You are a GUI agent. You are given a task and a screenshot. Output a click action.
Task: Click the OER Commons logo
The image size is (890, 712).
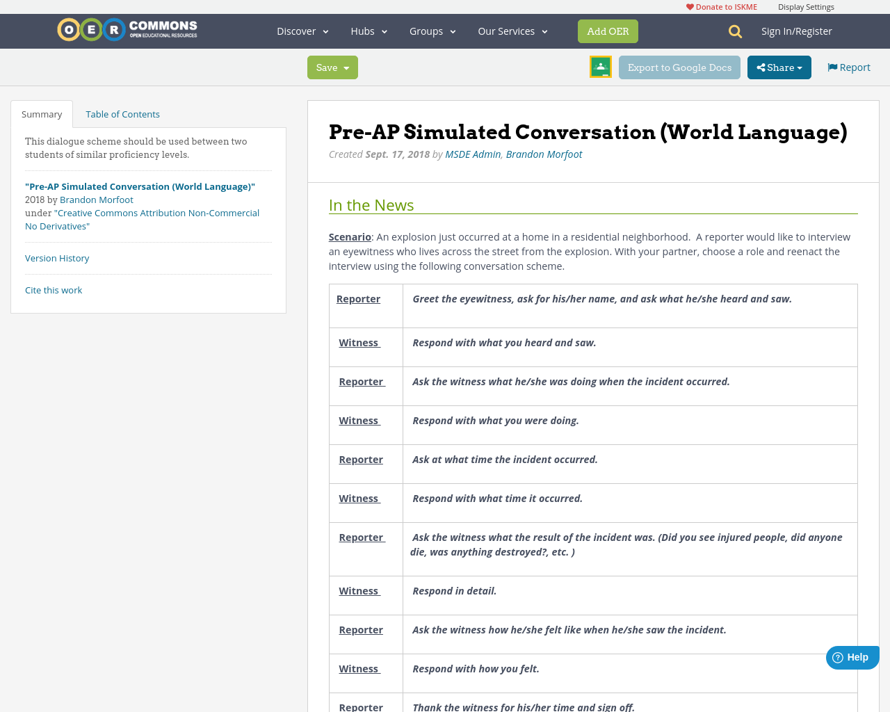point(127,29)
